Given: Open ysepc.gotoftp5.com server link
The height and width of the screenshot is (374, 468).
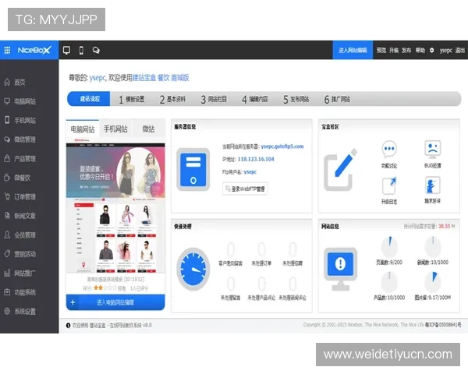Looking at the screenshot, I should coord(282,146).
